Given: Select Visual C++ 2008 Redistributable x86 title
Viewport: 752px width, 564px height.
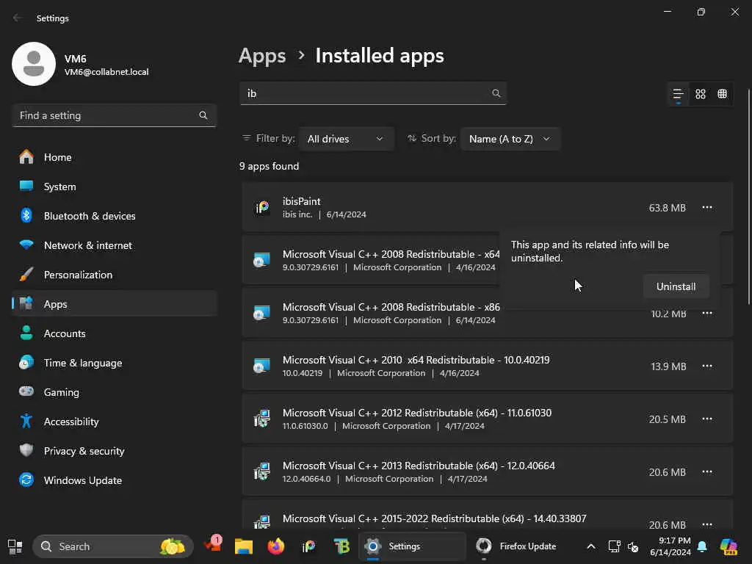Looking at the screenshot, I should (391, 307).
